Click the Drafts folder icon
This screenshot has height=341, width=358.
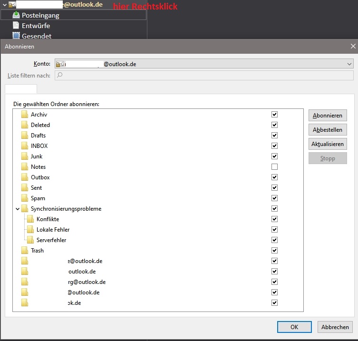tap(25, 135)
